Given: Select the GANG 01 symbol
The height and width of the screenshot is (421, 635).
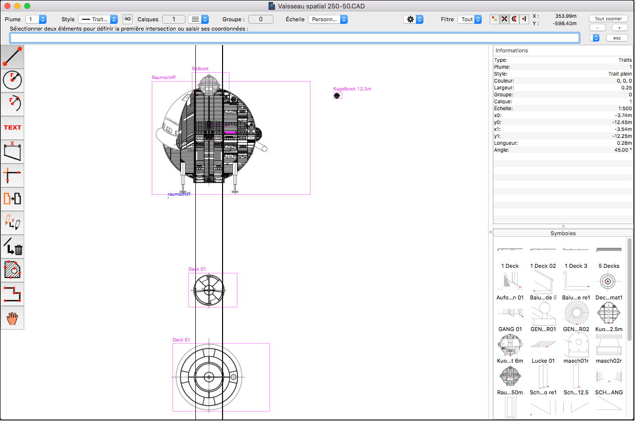Looking at the screenshot, I should tap(510, 316).
